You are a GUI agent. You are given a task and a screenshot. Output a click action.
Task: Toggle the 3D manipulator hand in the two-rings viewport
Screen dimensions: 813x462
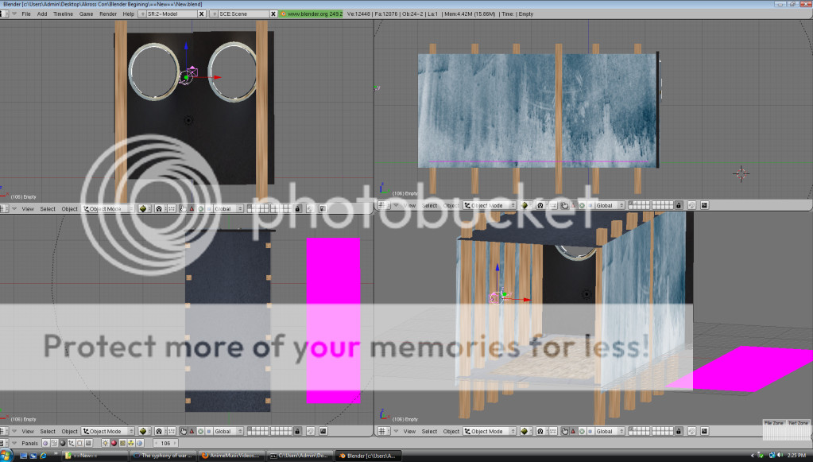[183, 208]
